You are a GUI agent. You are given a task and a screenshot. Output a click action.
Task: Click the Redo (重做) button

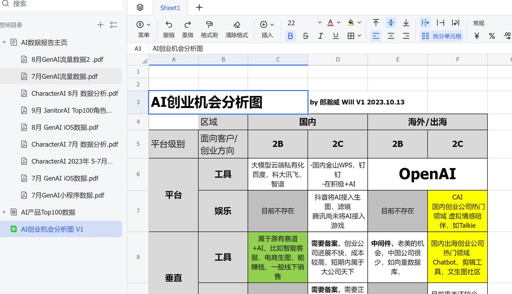coord(188,29)
